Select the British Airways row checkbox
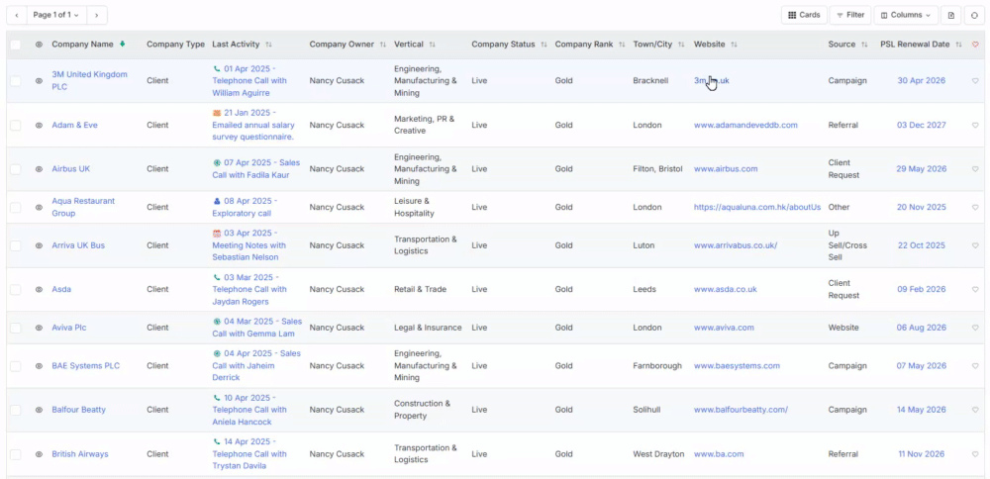 coord(15,453)
